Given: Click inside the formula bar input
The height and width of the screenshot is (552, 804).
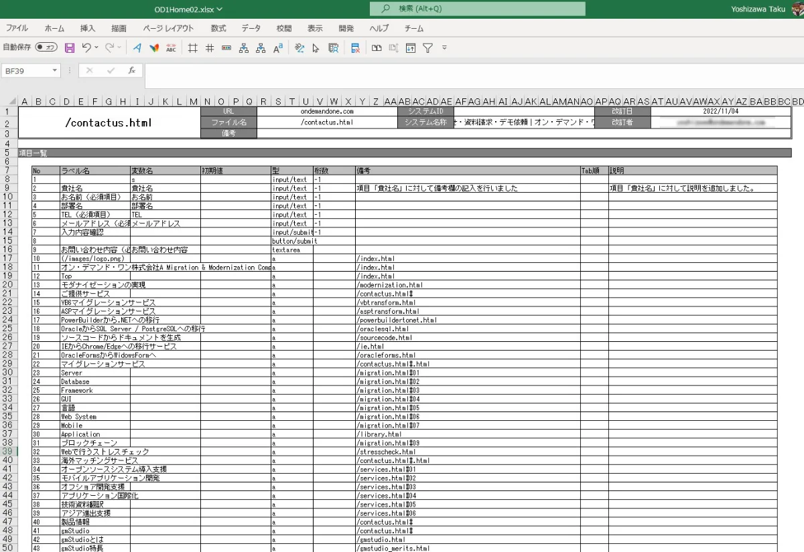Looking at the screenshot, I should (x=474, y=76).
